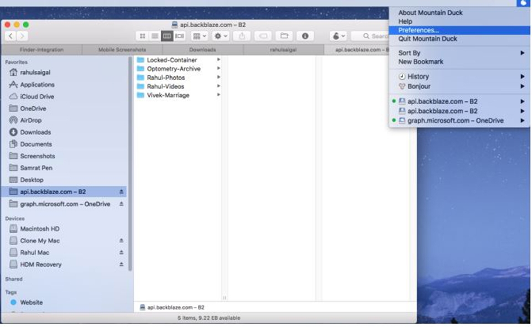Open Desktop in sidebar

32,180
